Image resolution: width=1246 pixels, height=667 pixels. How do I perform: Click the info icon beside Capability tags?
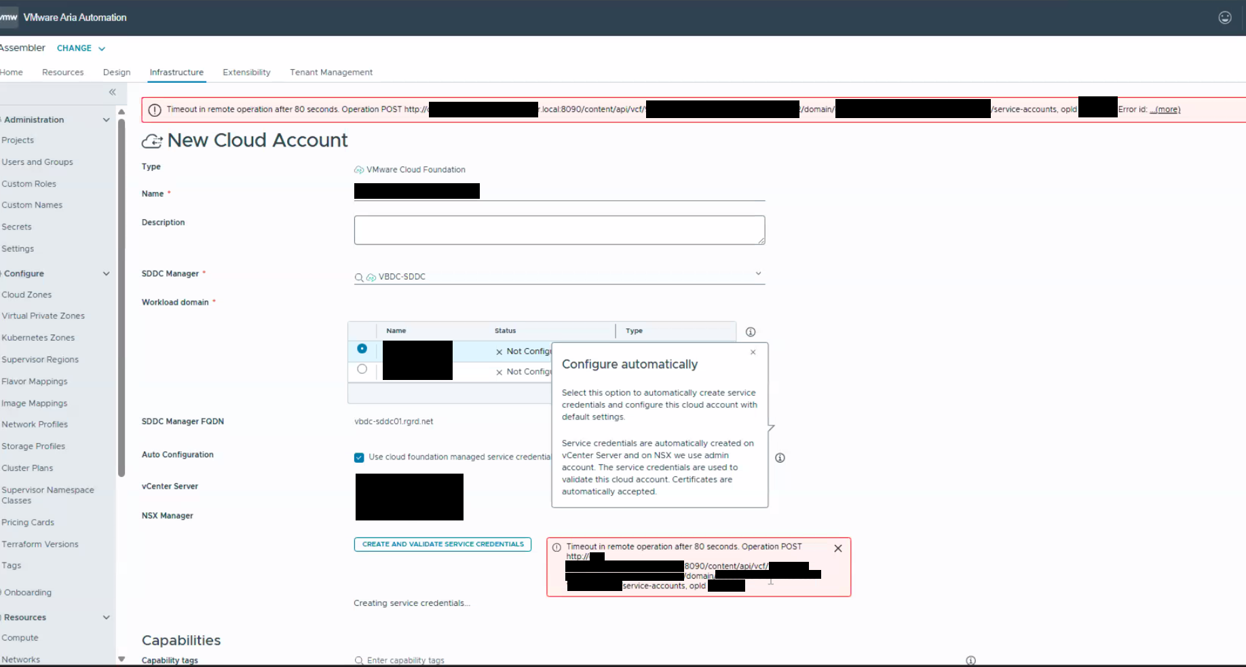click(x=970, y=660)
